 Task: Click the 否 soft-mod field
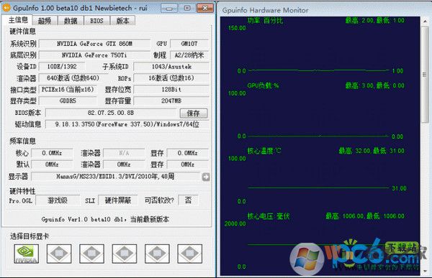[188, 200]
